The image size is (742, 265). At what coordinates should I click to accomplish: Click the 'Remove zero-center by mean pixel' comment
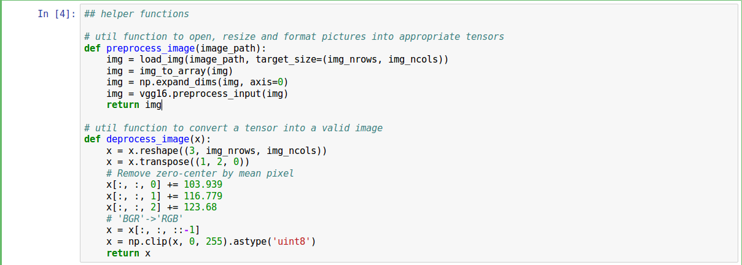pos(200,174)
